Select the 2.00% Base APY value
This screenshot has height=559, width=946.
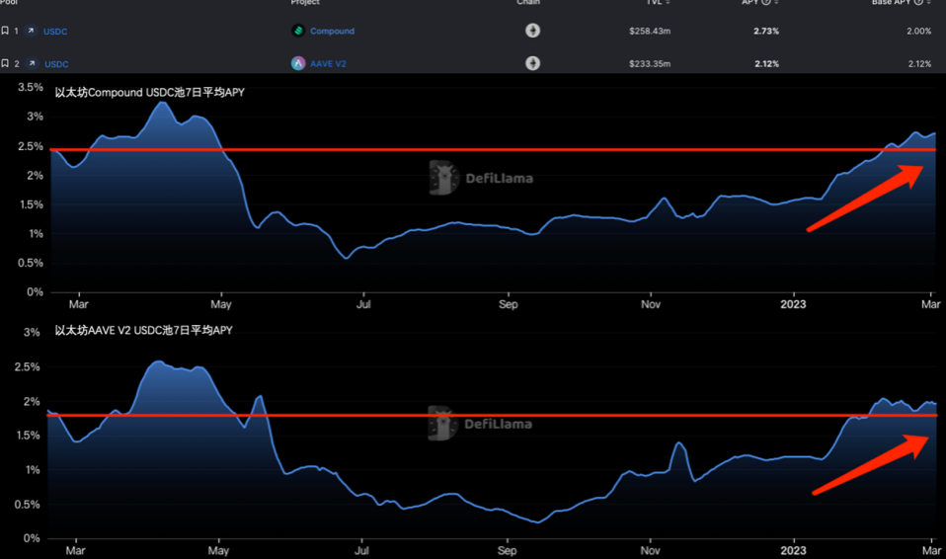(919, 31)
